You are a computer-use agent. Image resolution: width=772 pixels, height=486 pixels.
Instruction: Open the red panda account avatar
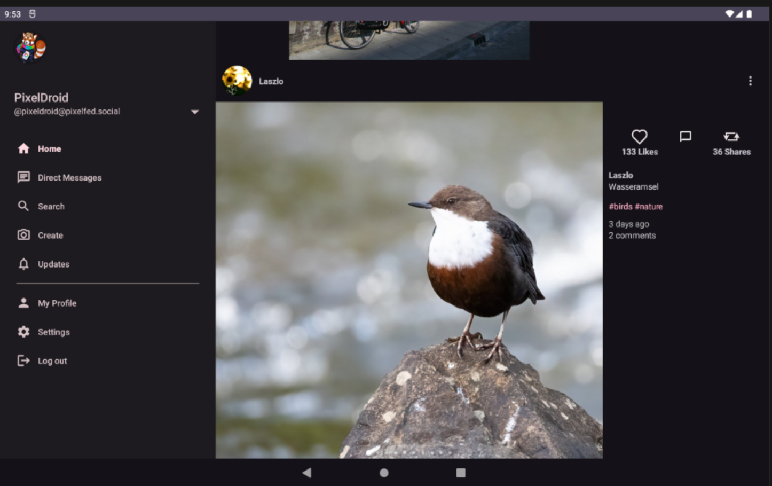click(x=30, y=48)
